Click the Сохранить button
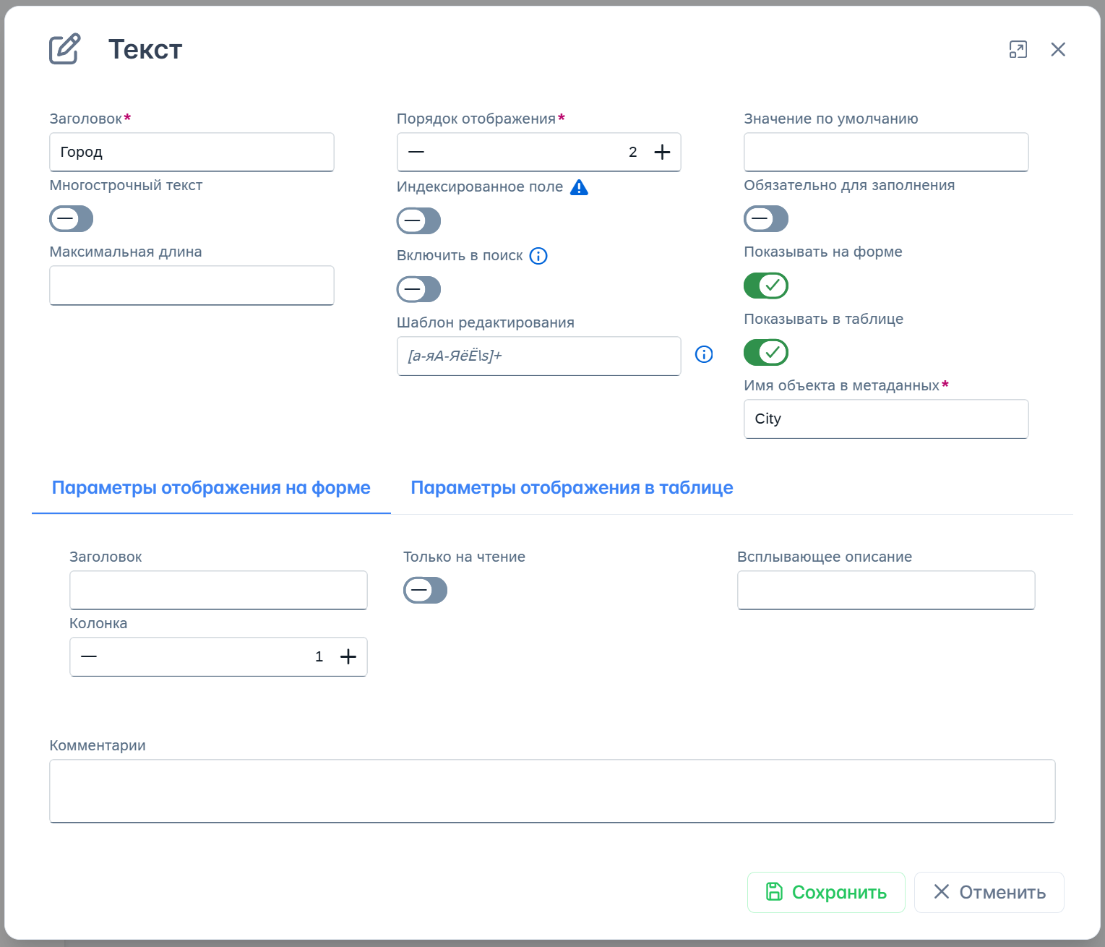The height and width of the screenshot is (947, 1105). (x=826, y=892)
